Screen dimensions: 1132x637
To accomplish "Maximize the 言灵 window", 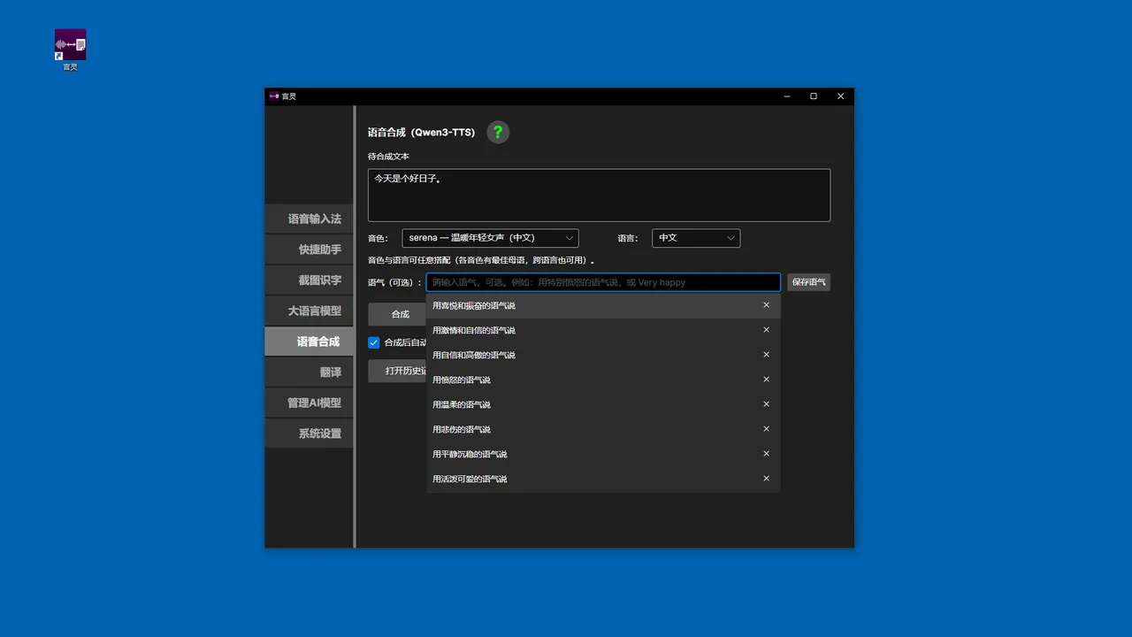I will coord(814,96).
